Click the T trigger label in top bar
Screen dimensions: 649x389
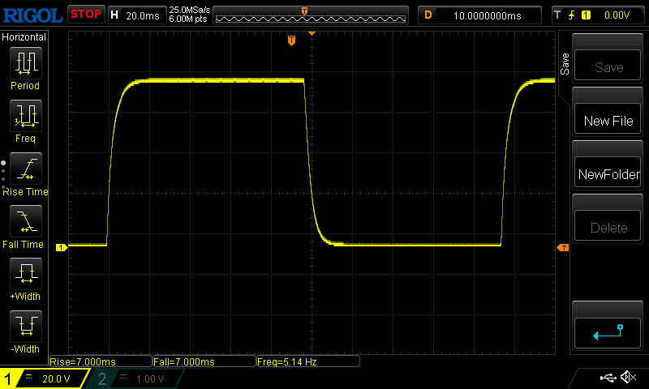click(x=557, y=15)
